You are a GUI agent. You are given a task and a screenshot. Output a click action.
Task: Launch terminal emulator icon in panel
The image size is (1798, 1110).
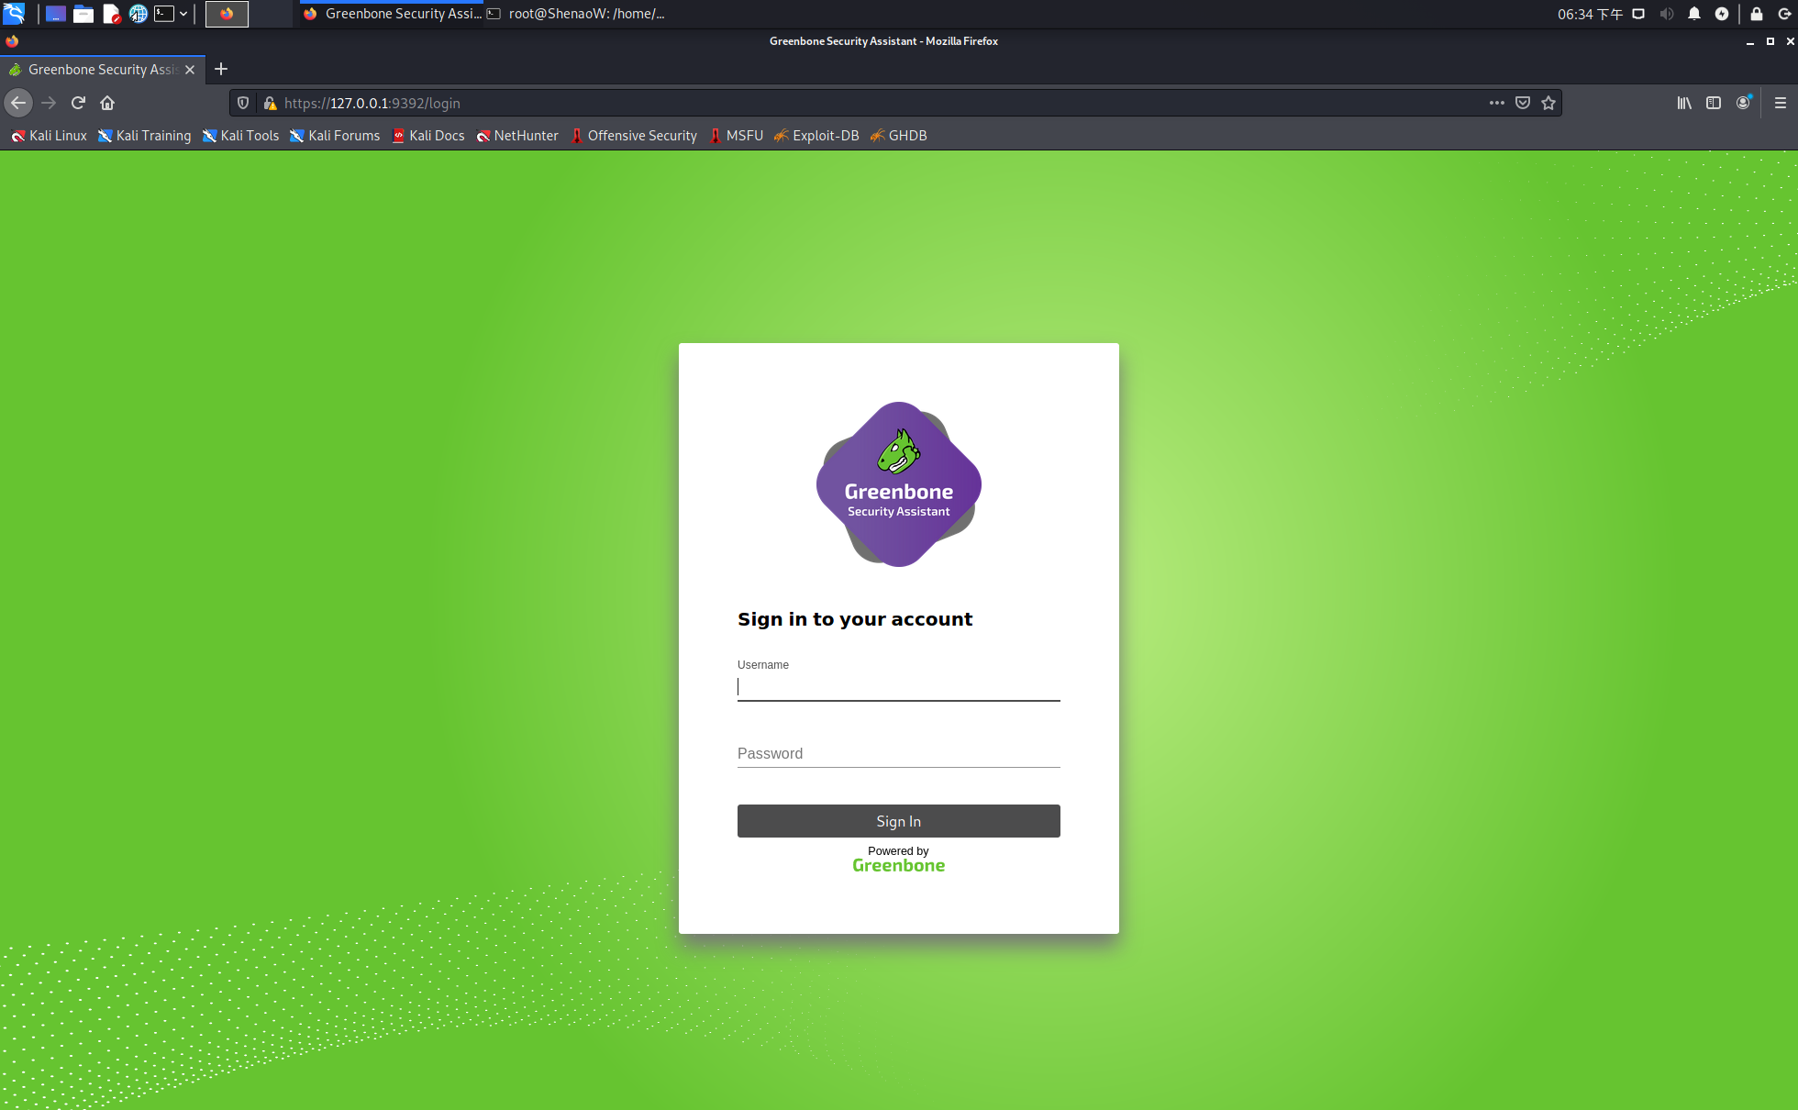coord(164,14)
